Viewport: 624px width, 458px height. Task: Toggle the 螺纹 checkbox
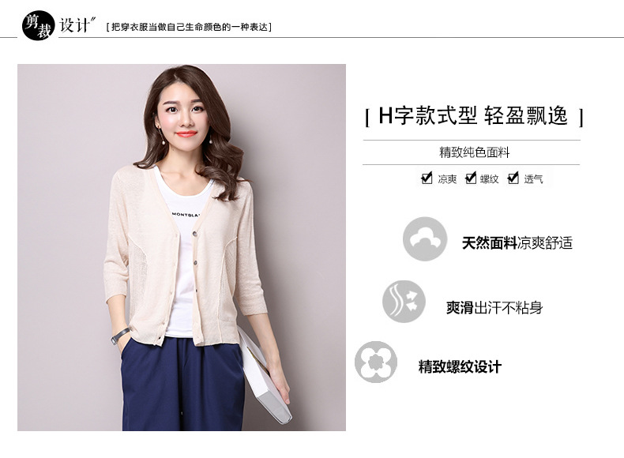tap(471, 178)
